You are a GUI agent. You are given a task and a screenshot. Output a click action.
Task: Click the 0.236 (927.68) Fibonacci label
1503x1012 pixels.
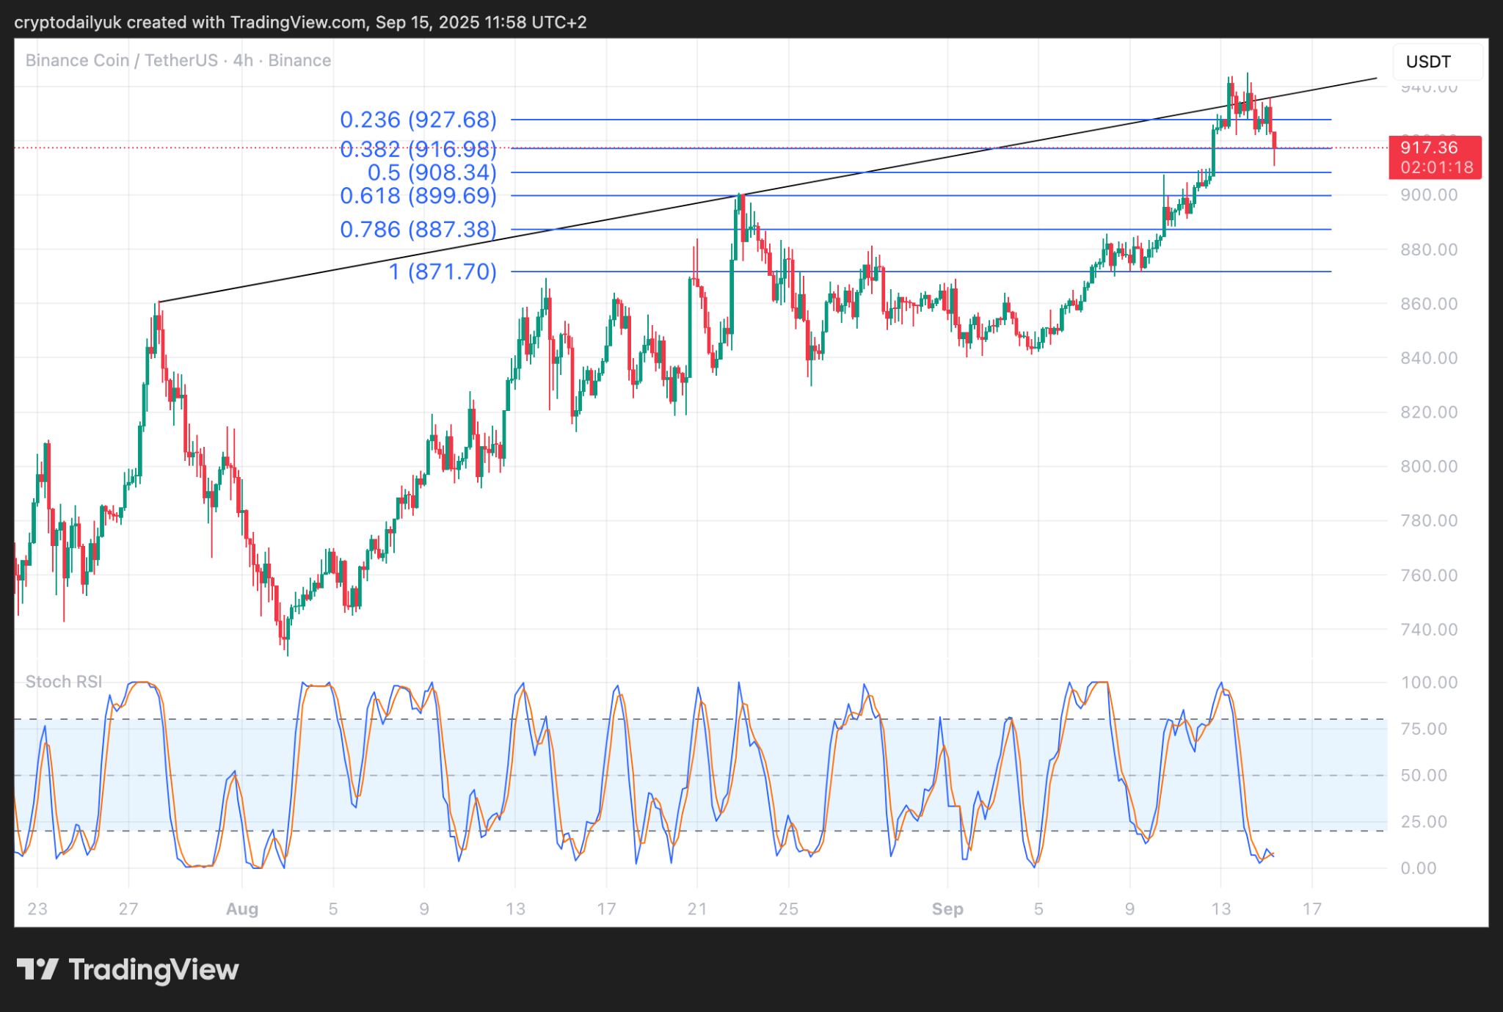pos(418,120)
